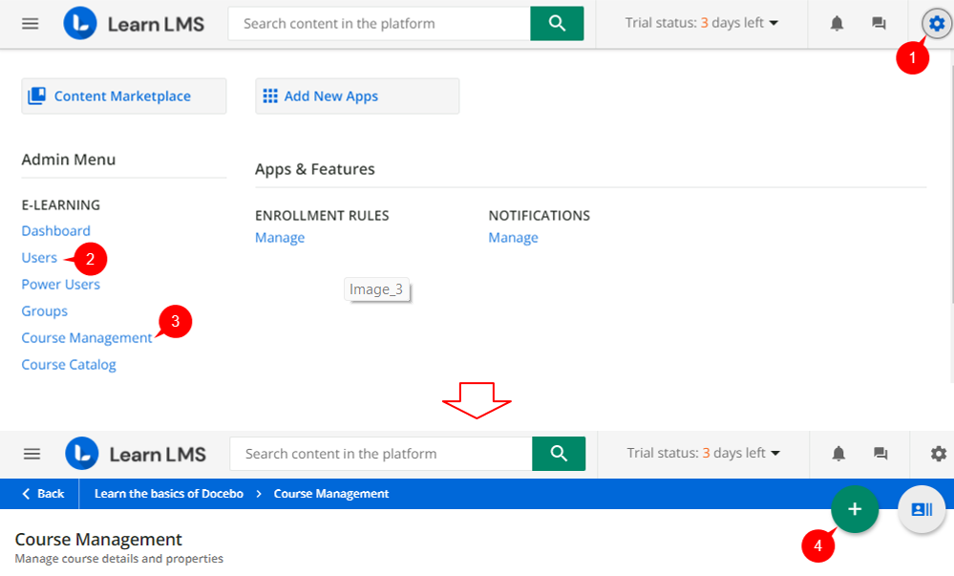Screen dimensions: 954x576
Task: Open Groups admin page
Action: 45,311
